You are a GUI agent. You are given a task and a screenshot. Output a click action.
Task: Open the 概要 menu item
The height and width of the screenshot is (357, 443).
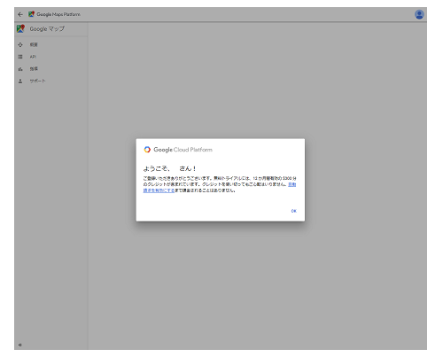pos(34,44)
